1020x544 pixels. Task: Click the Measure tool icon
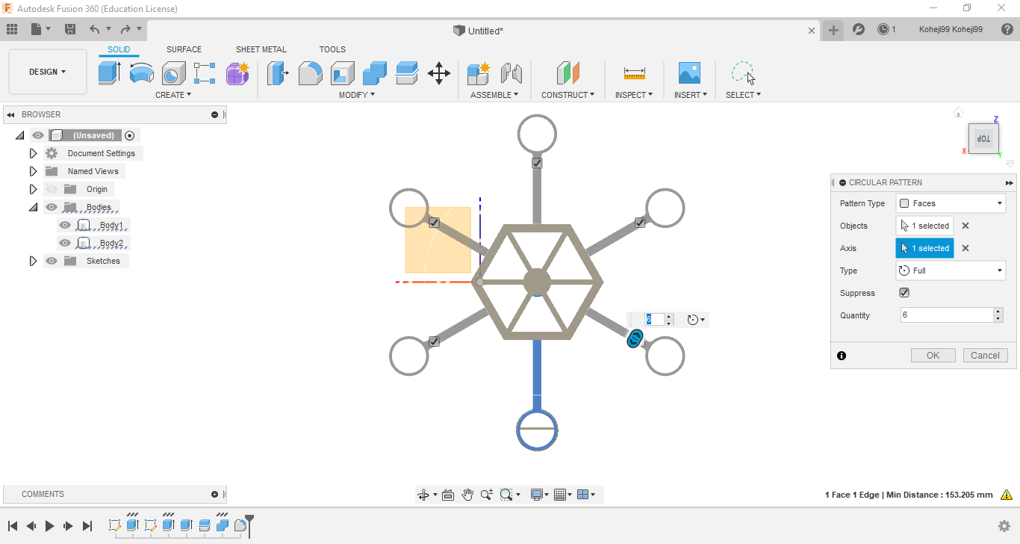pyautogui.click(x=634, y=73)
